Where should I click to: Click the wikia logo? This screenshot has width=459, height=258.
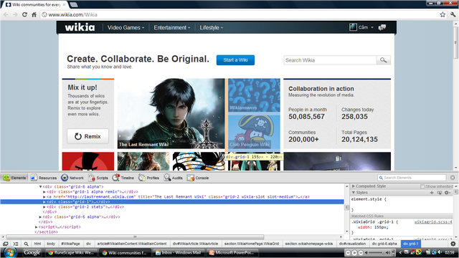pos(80,27)
